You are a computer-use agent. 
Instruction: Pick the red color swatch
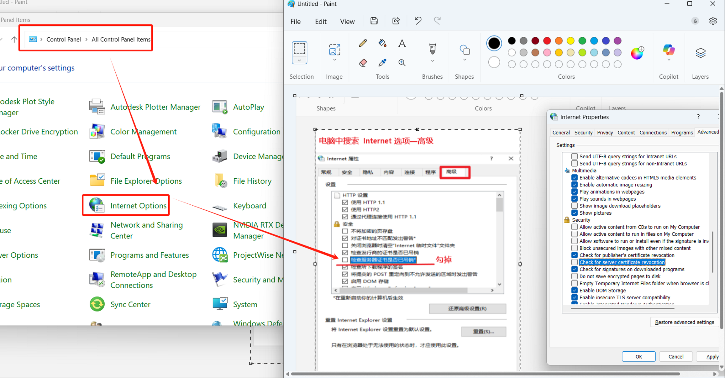tap(547, 41)
